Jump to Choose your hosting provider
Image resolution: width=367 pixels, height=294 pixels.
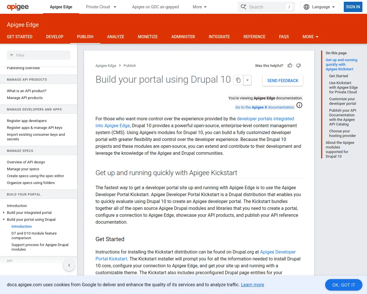point(343,133)
